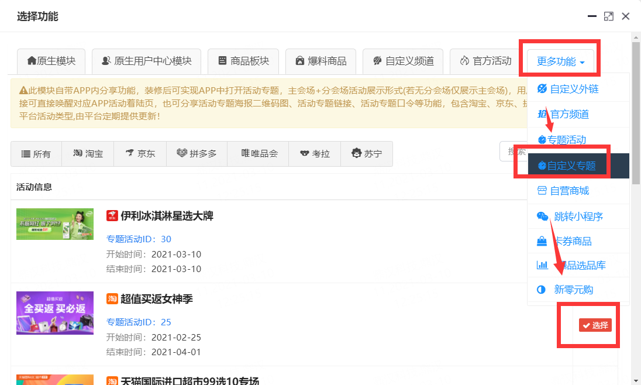Screen dimensions: 641x385
Task: Click the scrollbar down arrow
Action: click(x=636, y=381)
